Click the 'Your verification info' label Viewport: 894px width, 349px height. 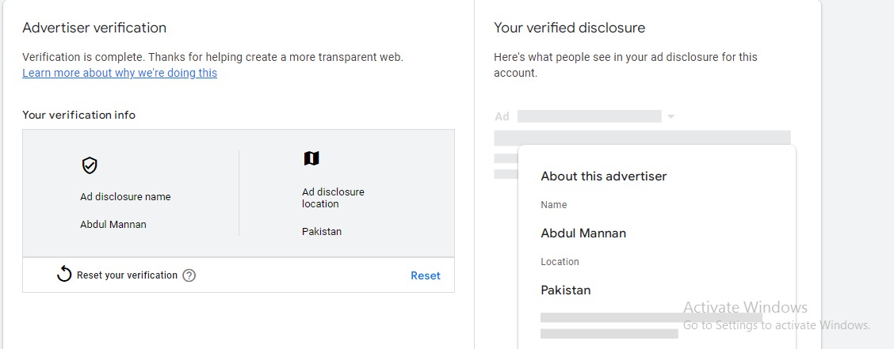click(x=78, y=115)
